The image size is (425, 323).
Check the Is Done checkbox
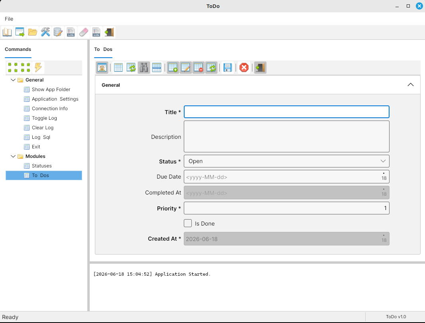(x=188, y=223)
